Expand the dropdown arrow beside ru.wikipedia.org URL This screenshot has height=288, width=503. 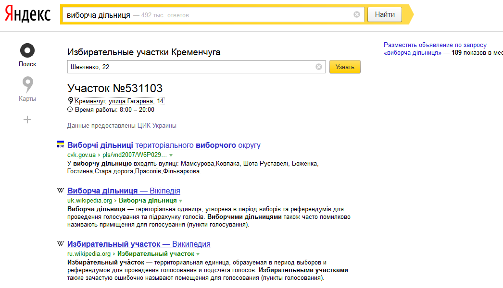(x=198, y=254)
